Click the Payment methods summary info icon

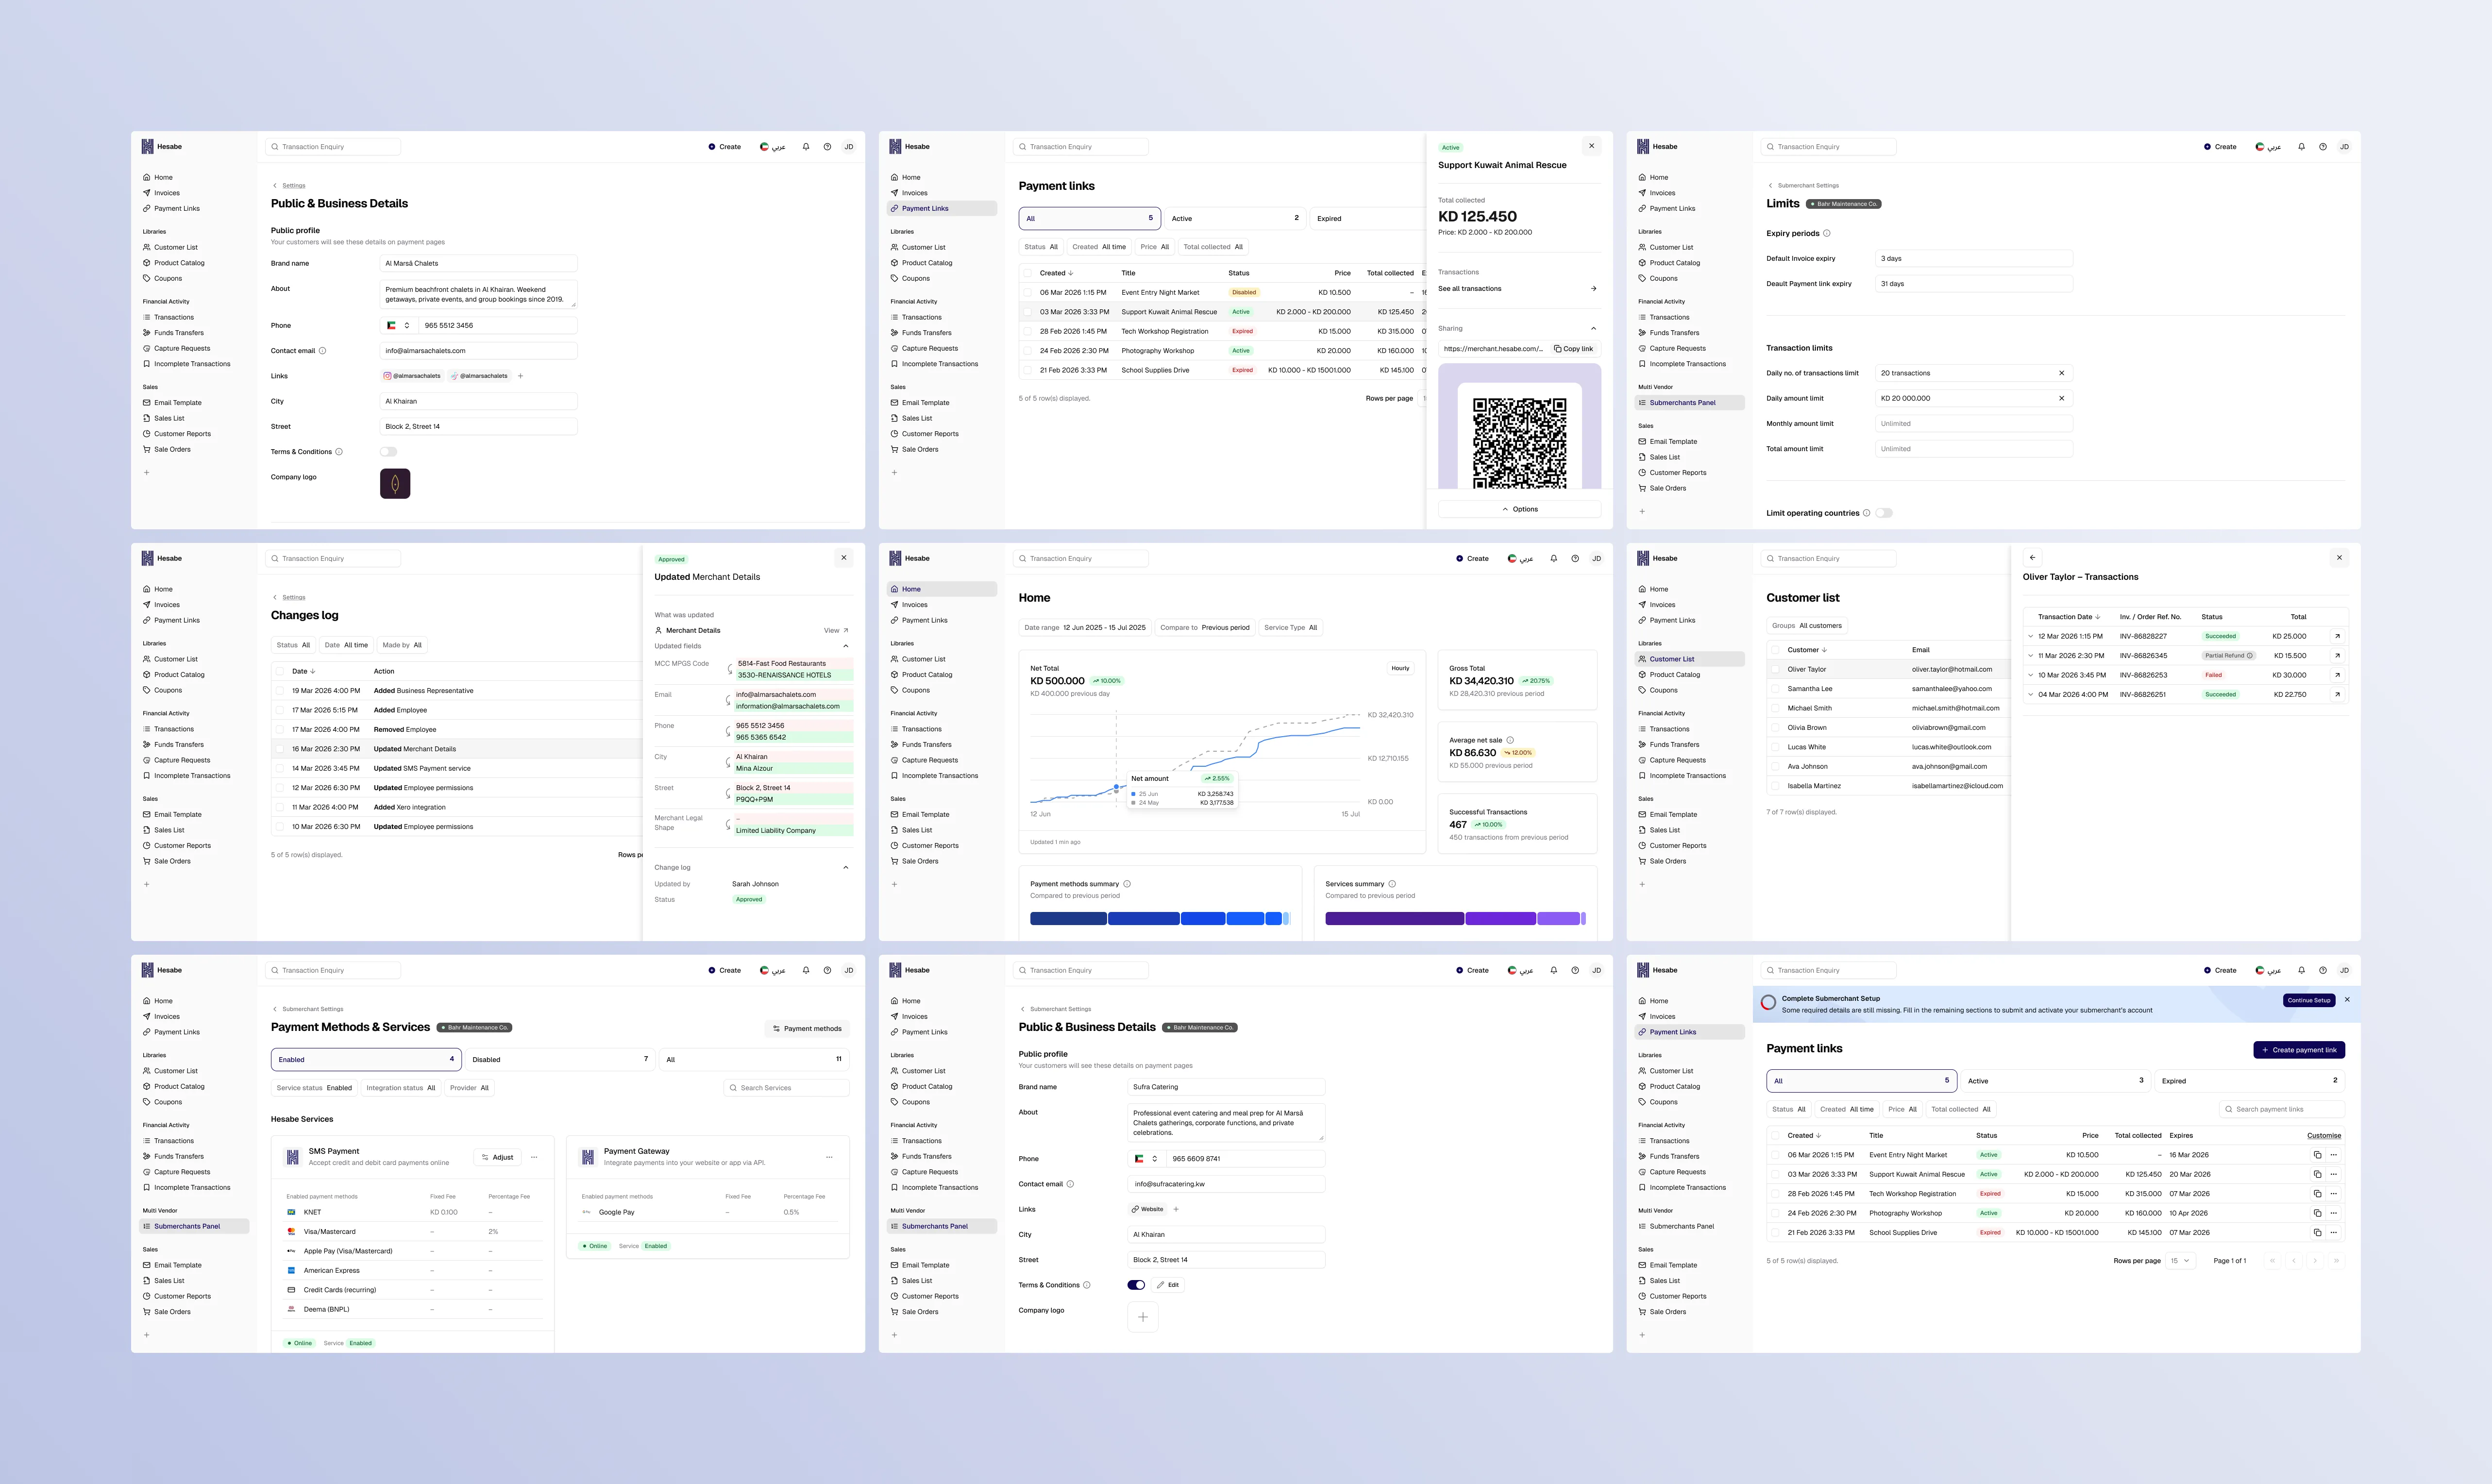pos(1127,884)
